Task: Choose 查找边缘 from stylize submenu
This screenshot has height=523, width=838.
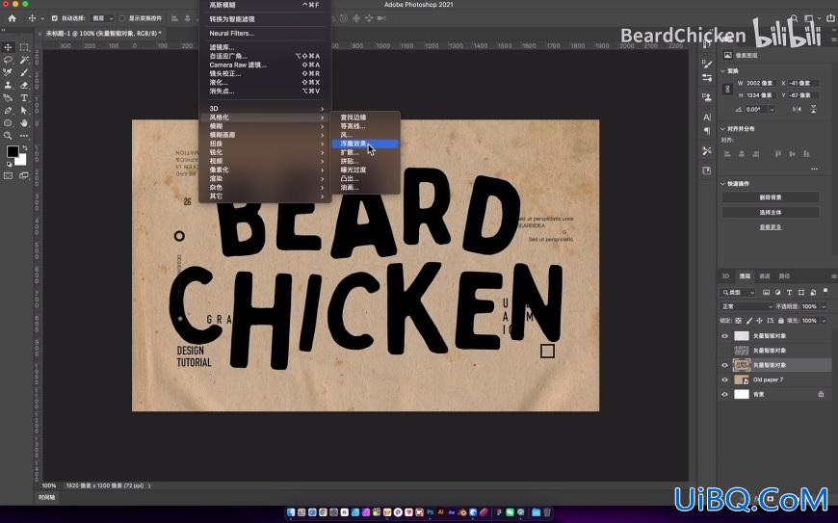Action: (x=364, y=118)
